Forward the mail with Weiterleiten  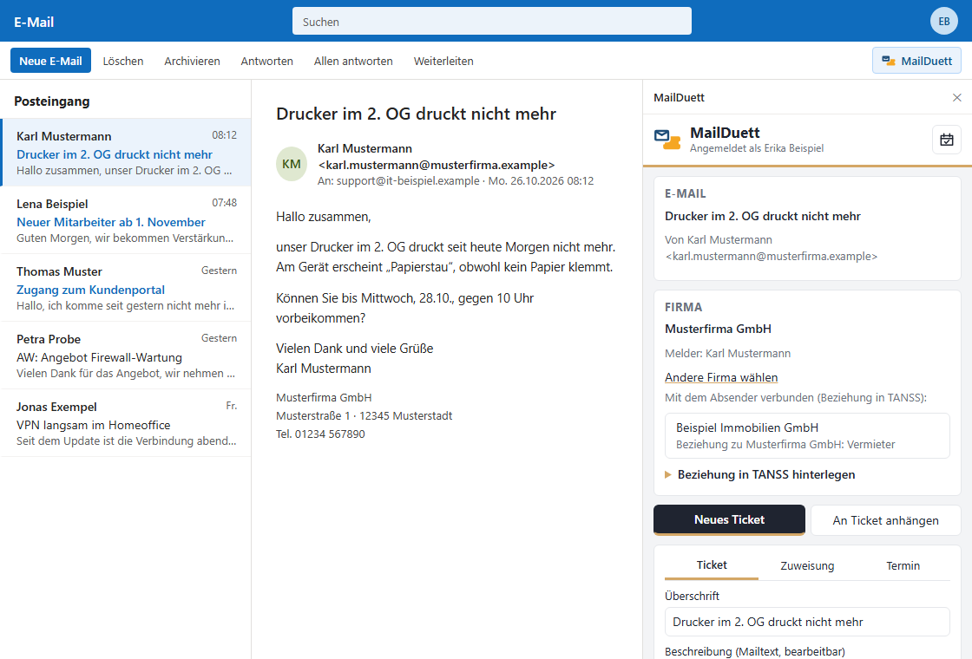point(443,61)
